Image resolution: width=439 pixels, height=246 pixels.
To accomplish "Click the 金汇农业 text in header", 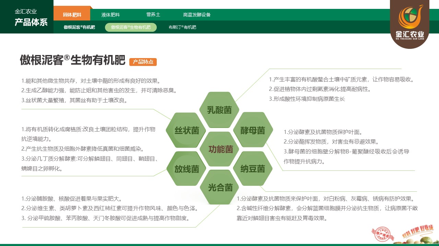I will click(x=26, y=11).
